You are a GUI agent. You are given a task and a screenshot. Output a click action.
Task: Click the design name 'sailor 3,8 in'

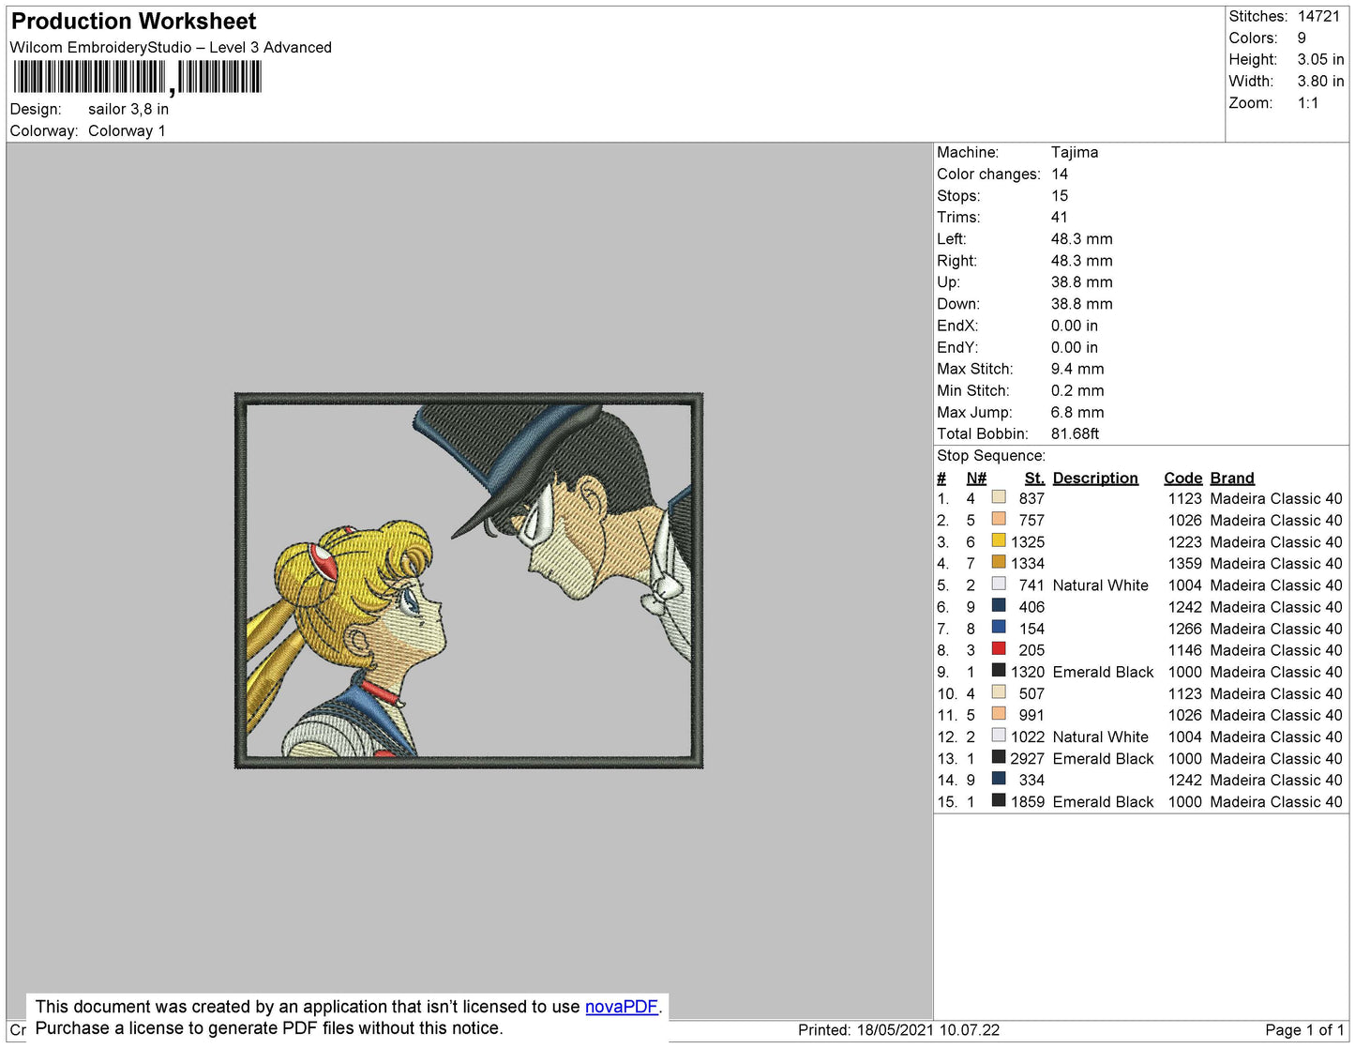pos(128,110)
